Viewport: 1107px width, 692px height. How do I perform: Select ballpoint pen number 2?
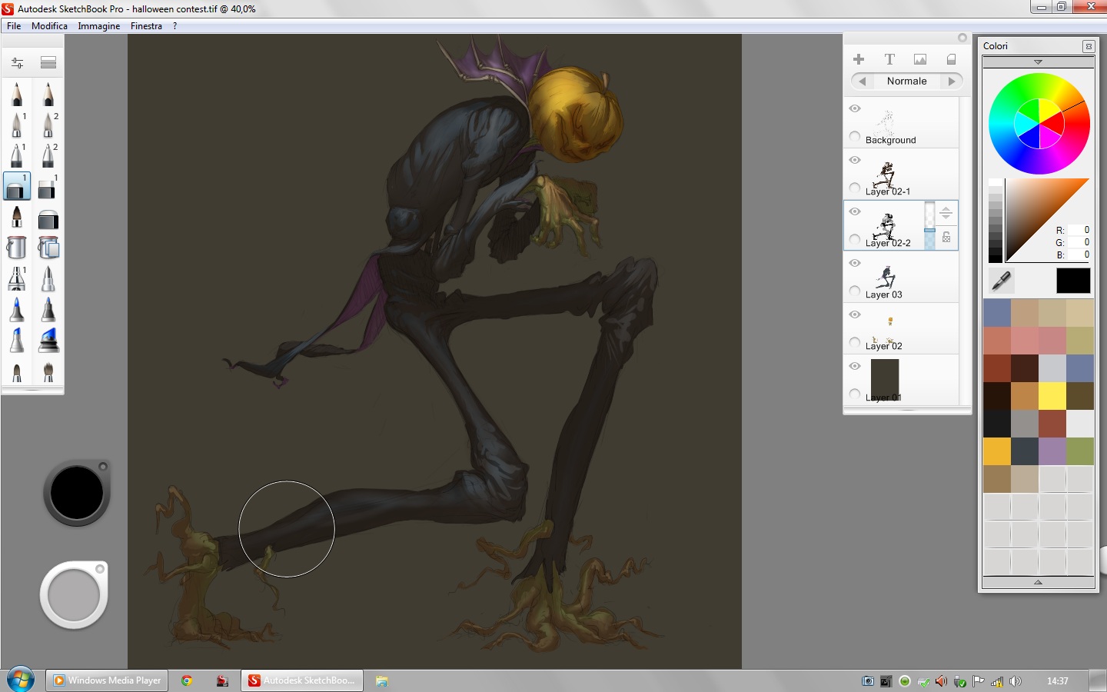(48, 155)
